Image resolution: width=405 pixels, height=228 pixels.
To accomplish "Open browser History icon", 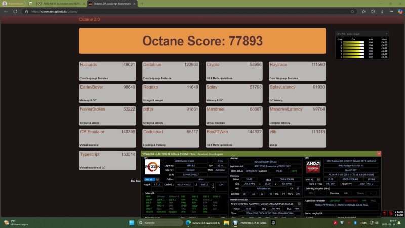I will click(x=373, y=11).
